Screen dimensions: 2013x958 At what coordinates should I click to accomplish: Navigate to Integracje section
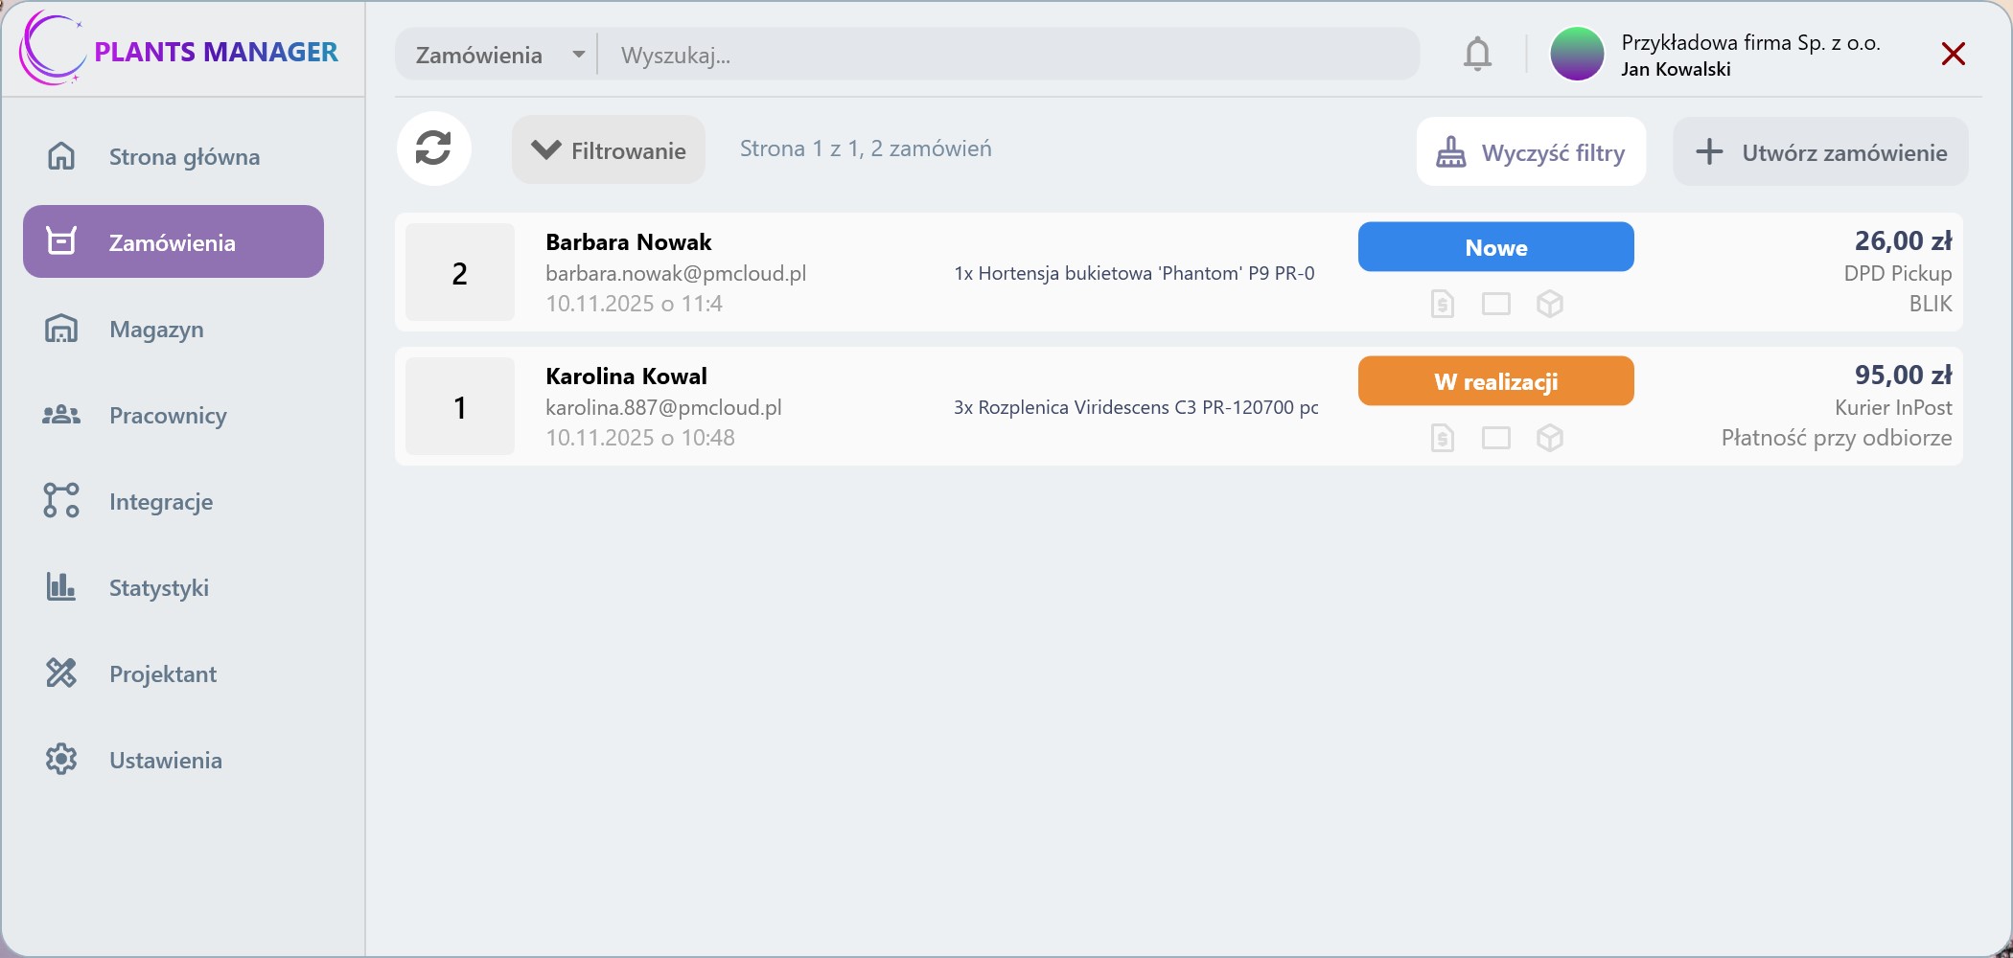click(x=160, y=501)
